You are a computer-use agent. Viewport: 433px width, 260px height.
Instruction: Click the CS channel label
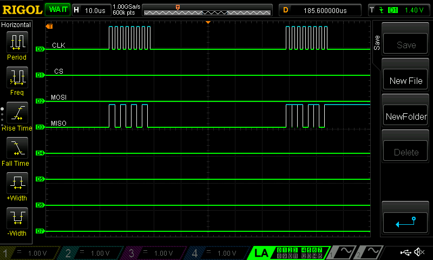pos(58,71)
